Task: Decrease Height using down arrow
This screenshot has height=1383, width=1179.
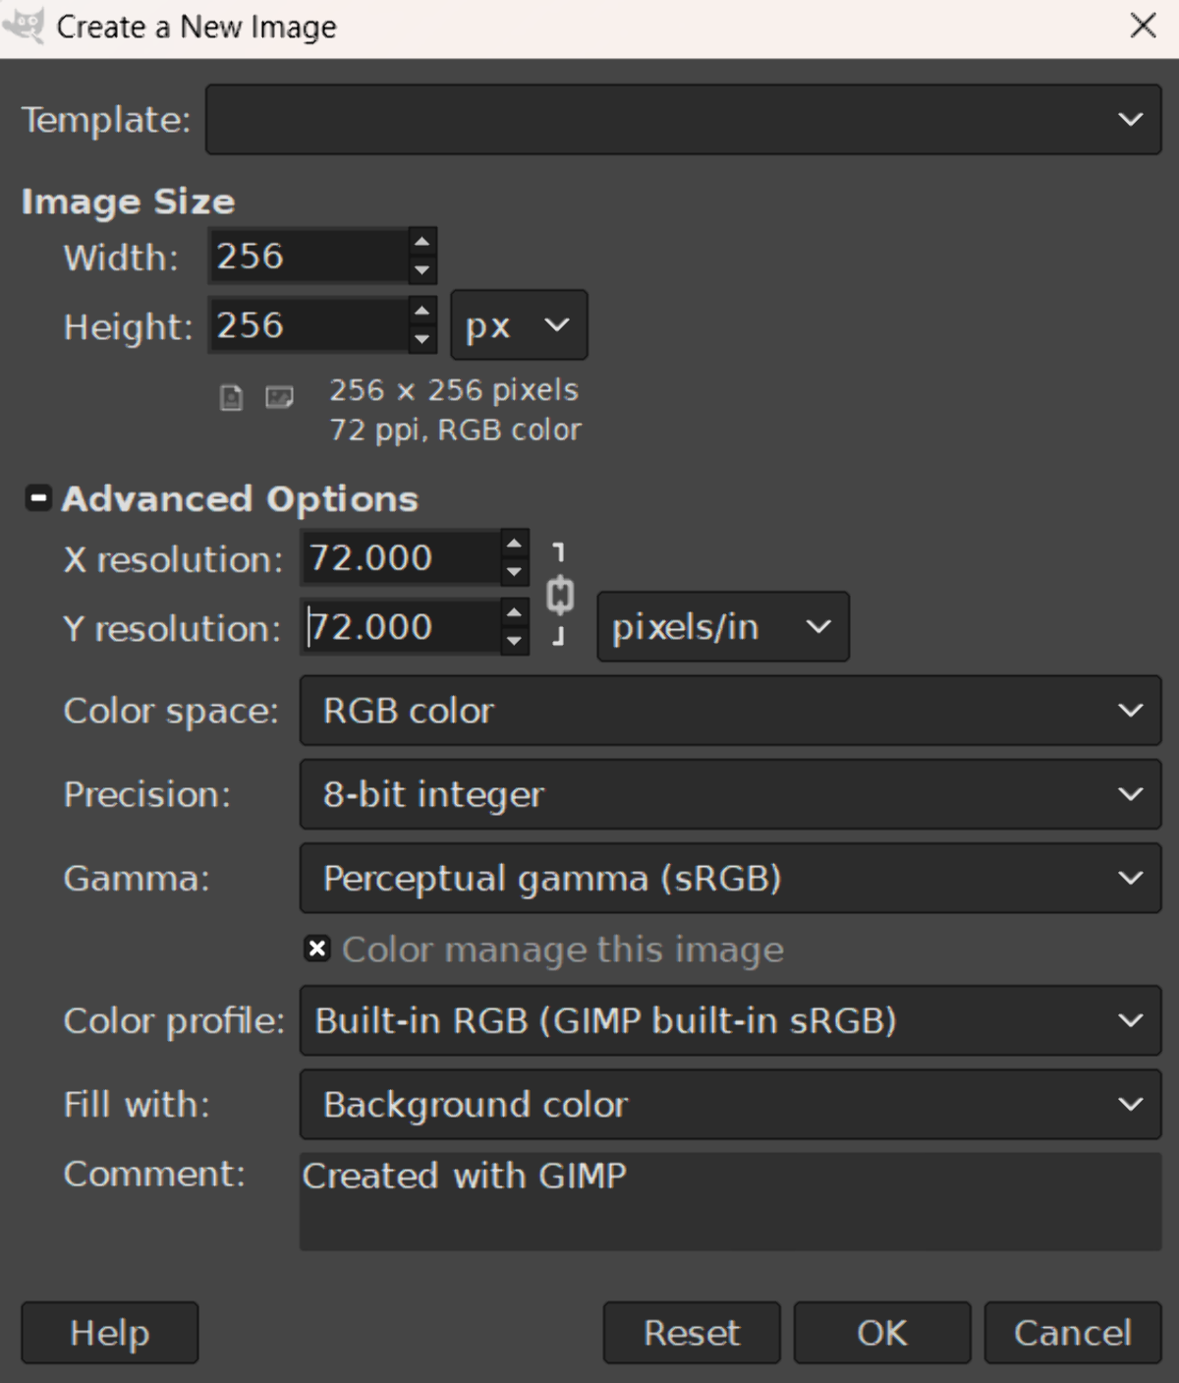Action: (x=422, y=339)
